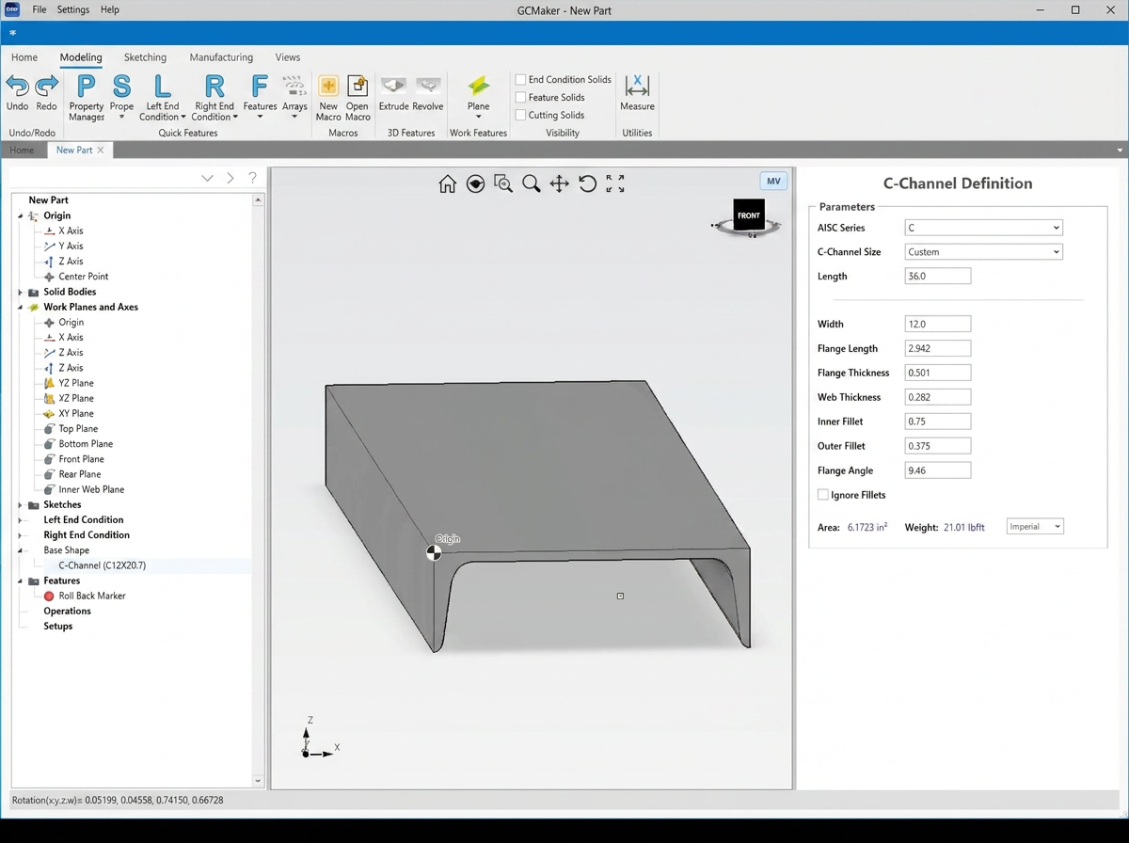
Task: Select the rotate view tool
Action: coord(588,183)
